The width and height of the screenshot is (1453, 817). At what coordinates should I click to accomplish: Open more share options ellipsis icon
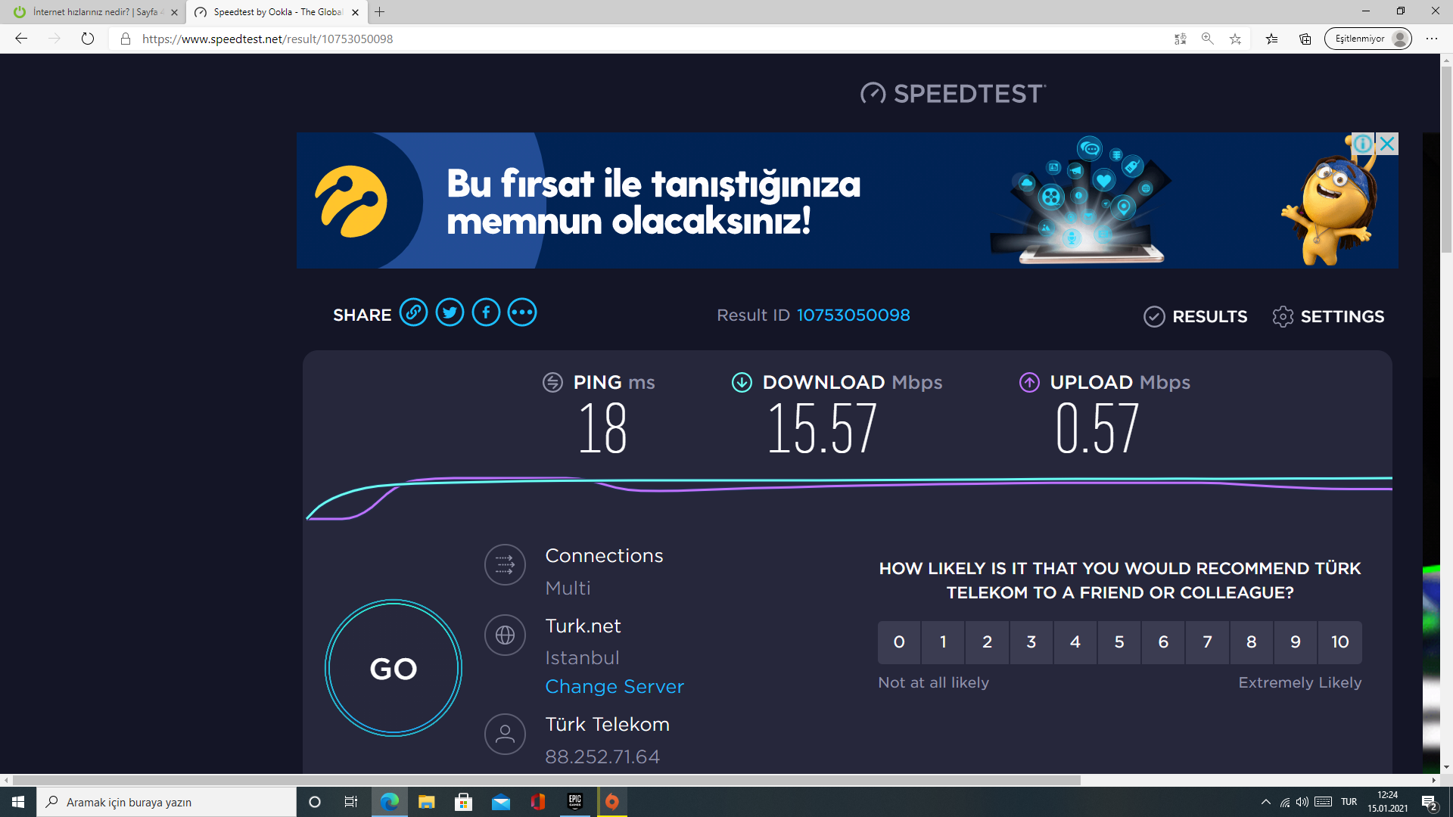tap(522, 312)
